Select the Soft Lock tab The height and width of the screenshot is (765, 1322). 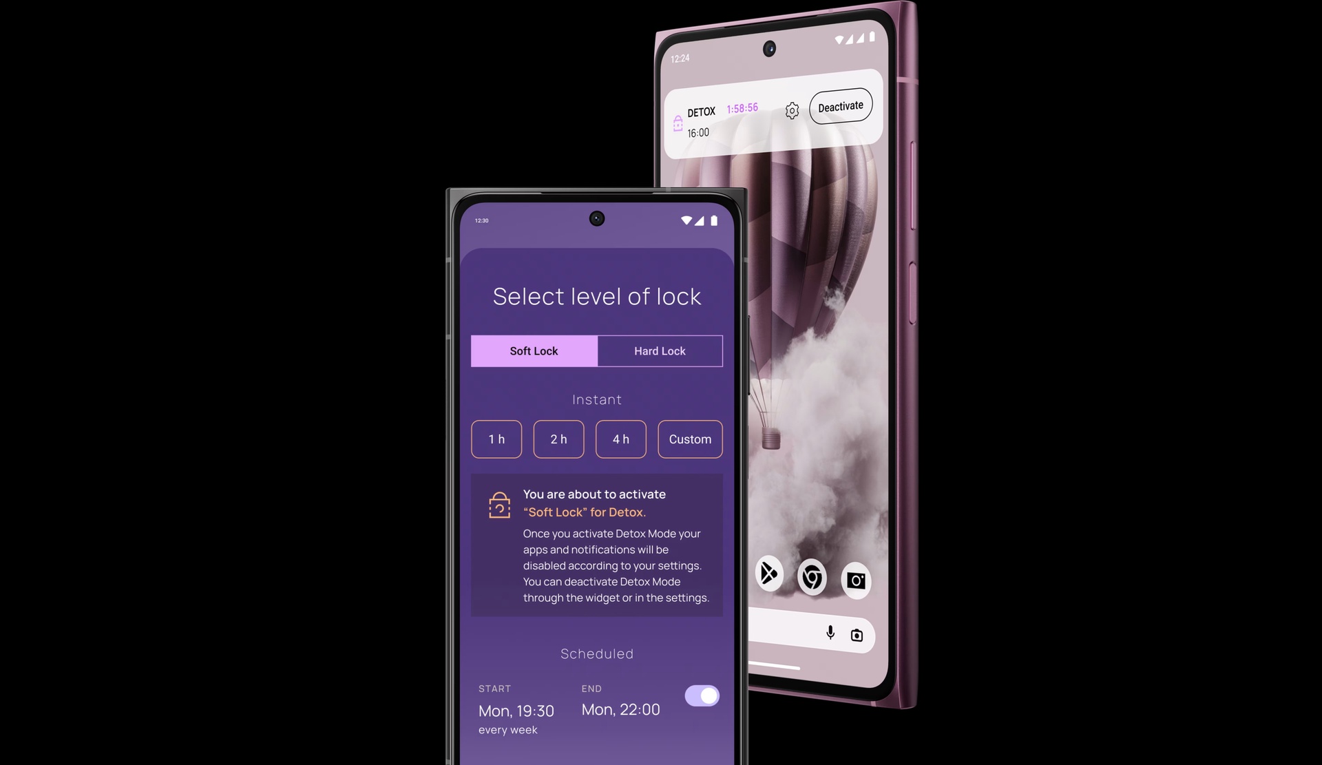coord(534,350)
